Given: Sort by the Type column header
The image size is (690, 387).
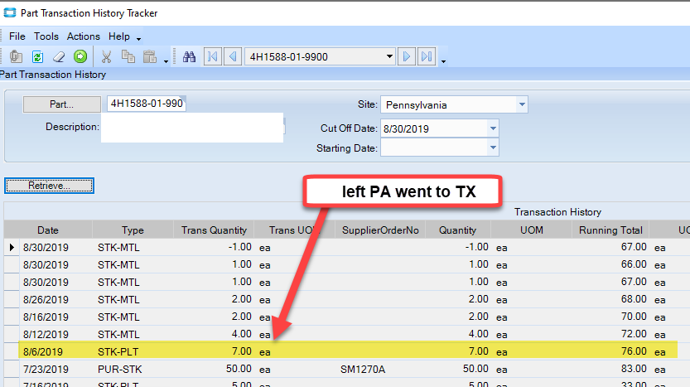Looking at the screenshot, I should click(x=133, y=230).
